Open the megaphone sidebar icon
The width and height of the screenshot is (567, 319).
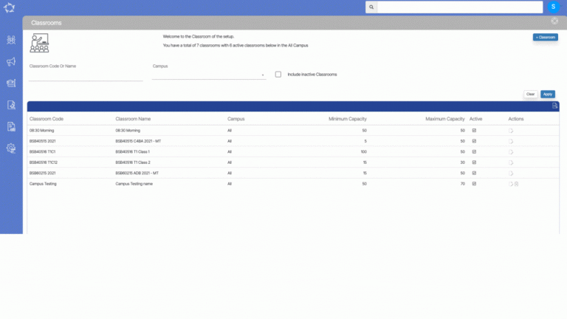(11, 62)
